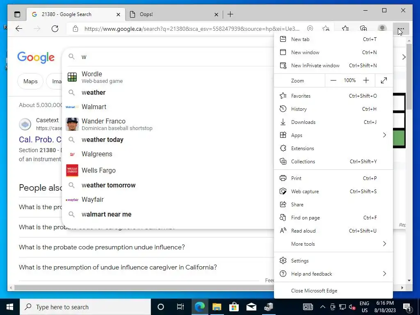Choose Print from the menu
Viewport: 420px width, 315px height.
point(333,178)
